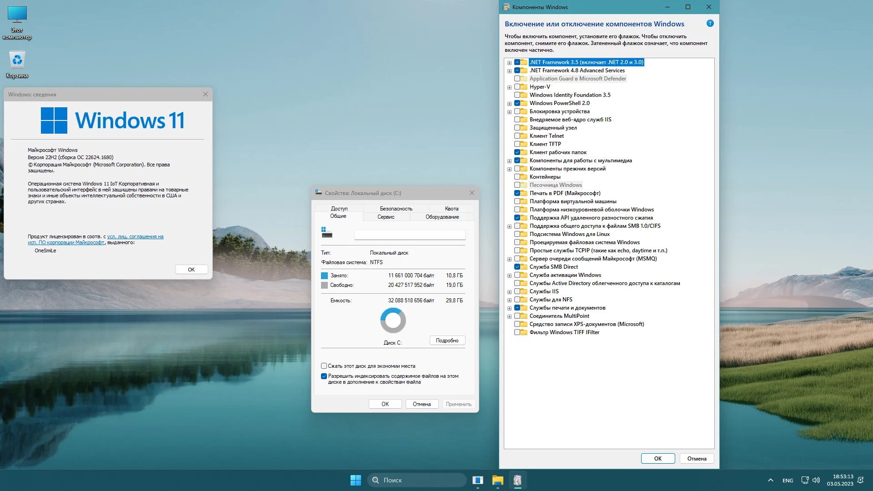Open File Explorer from the taskbar
The height and width of the screenshot is (491, 873).
click(x=497, y=480)
